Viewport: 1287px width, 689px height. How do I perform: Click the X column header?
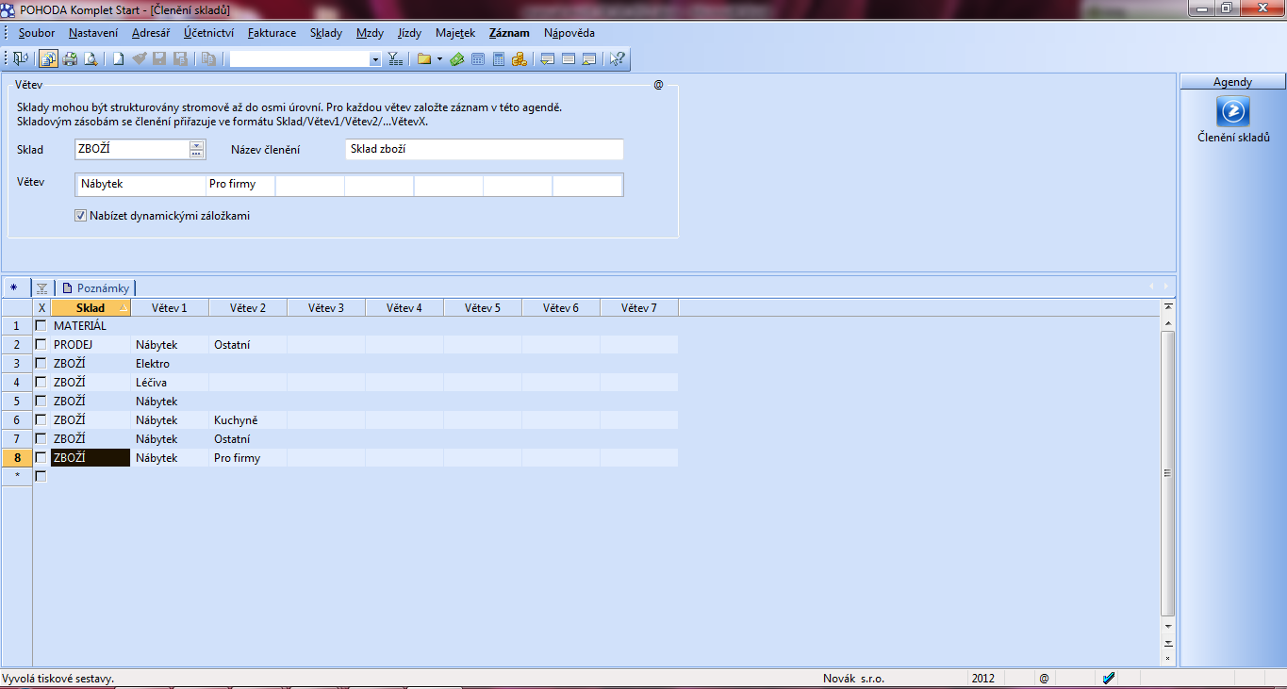coord(41,308)
